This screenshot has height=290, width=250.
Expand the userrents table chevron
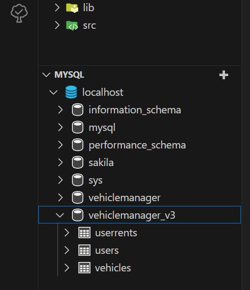[66, 233]
